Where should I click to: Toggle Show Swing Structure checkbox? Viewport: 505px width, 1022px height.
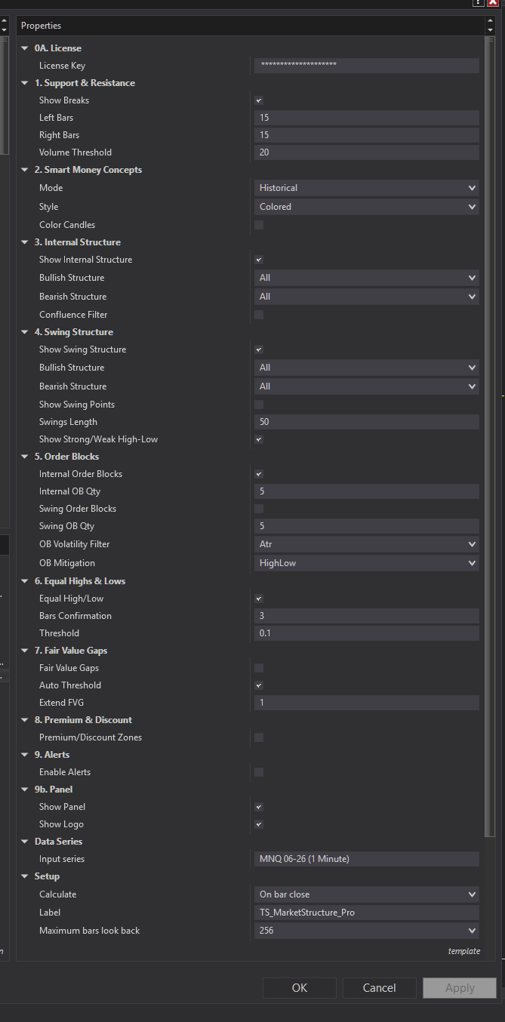tap(259, 349)
